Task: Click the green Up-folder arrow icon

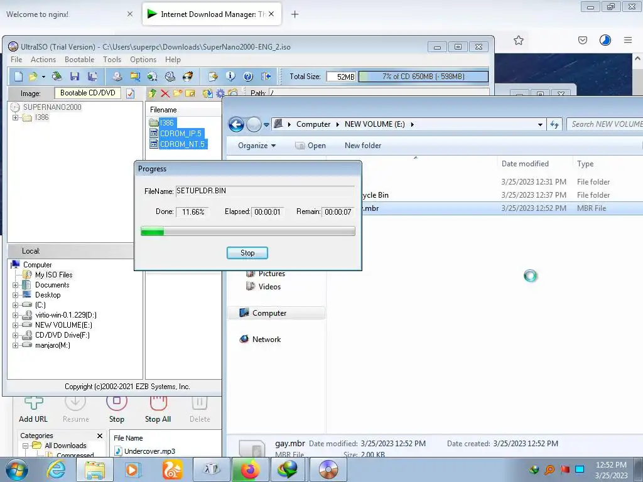Action: tap(152, 94)
